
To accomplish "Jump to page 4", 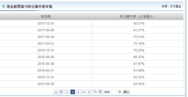I will [x=84, y=92].
